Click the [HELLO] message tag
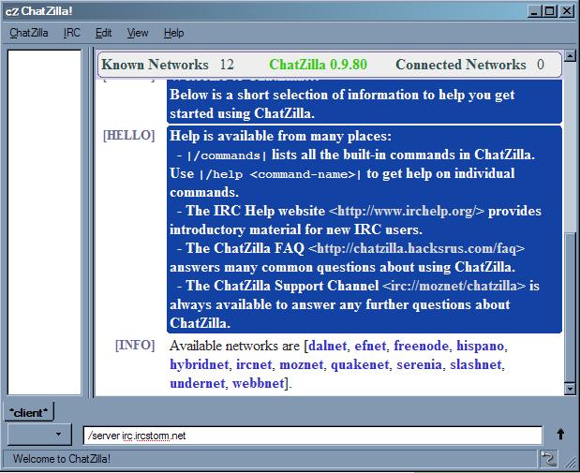 pos(128,136)
